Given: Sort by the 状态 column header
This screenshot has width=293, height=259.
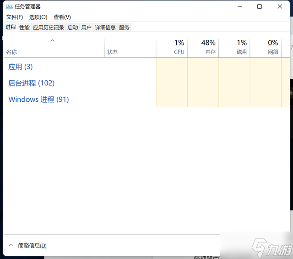Looking at the screenshot, I should click(x=130, y=48).
